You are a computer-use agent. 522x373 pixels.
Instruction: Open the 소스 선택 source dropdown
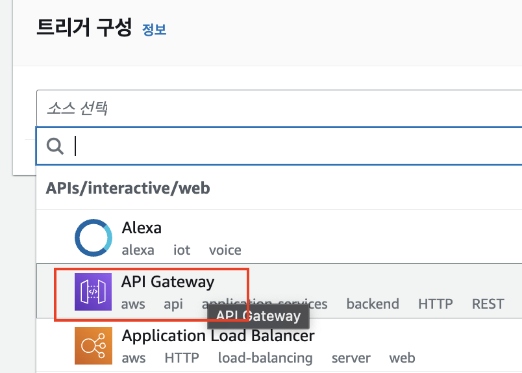point(279,108)
